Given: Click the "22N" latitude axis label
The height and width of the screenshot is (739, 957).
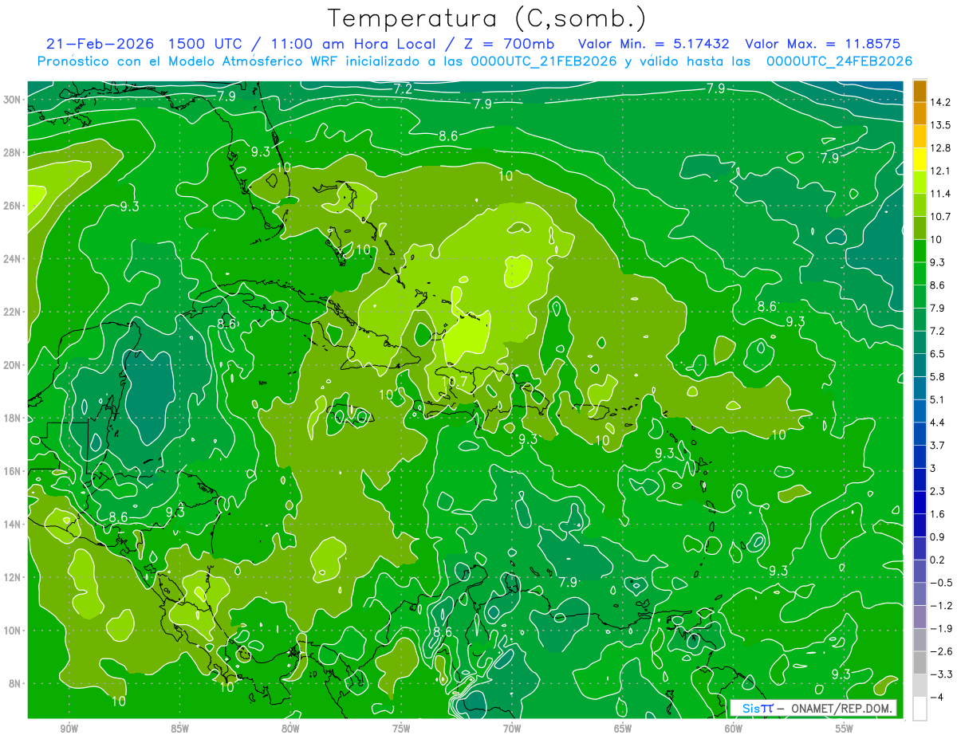Looking at the screenshot, I should pos(13,312).
